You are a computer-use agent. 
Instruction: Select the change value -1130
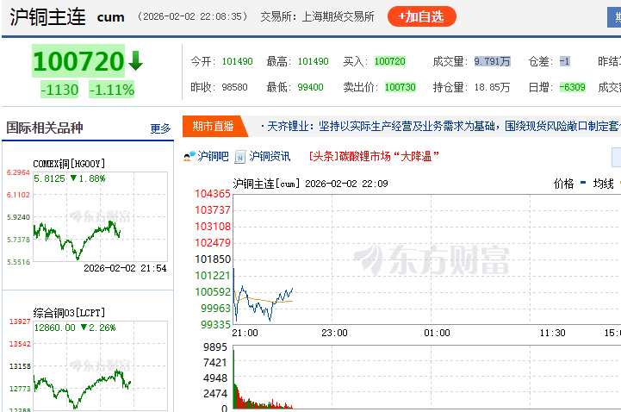59,90
